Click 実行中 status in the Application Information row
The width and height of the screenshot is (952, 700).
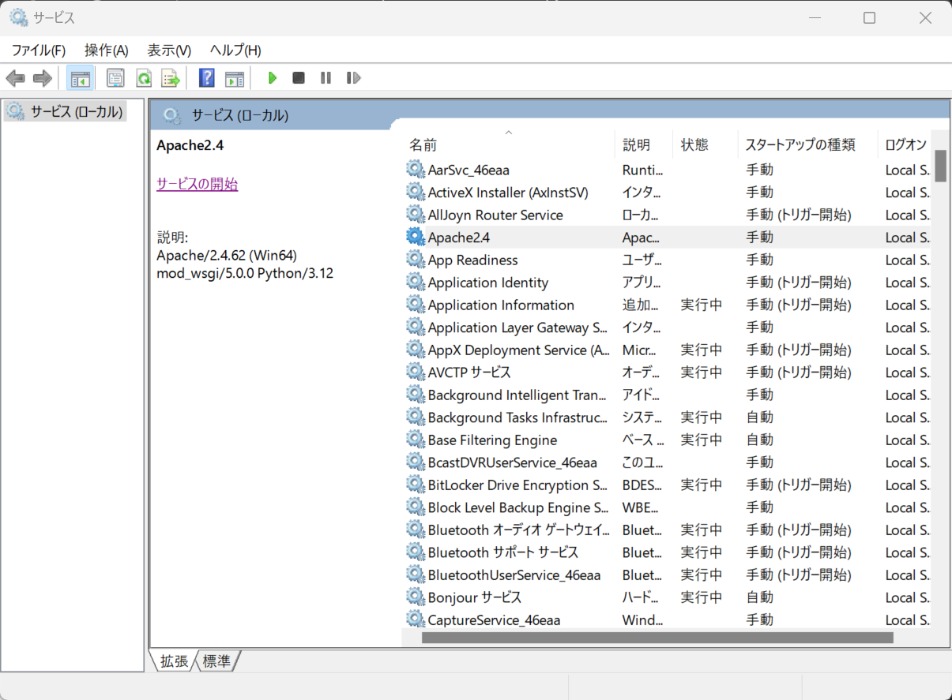702,305
